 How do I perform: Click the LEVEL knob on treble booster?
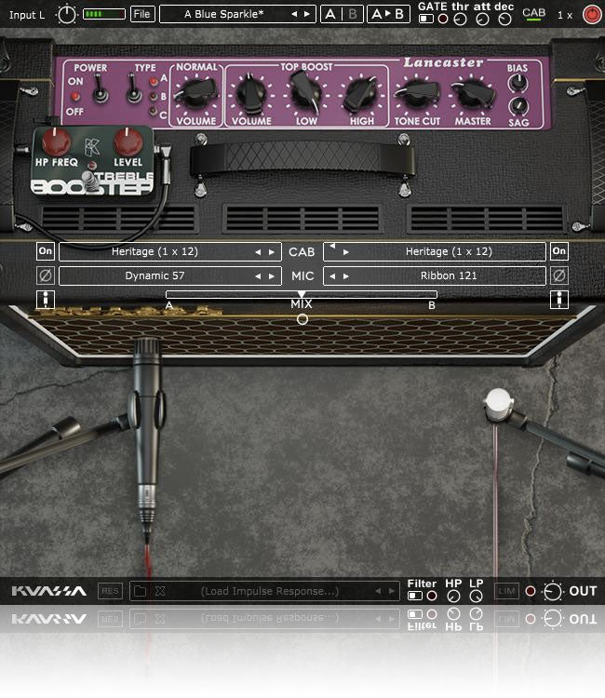tap(128, 141)
